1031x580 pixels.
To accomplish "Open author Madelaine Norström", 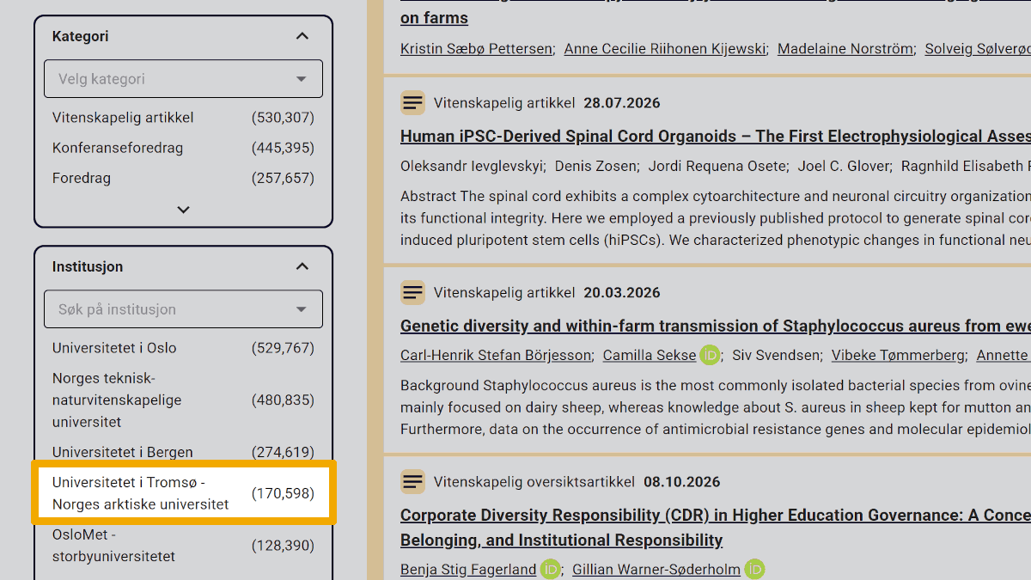I will point(845,49).
